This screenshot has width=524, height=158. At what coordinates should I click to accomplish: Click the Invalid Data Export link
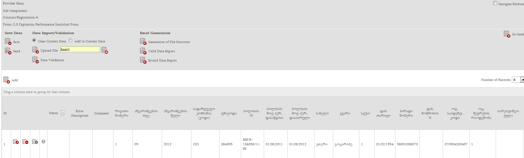[162, 60]
